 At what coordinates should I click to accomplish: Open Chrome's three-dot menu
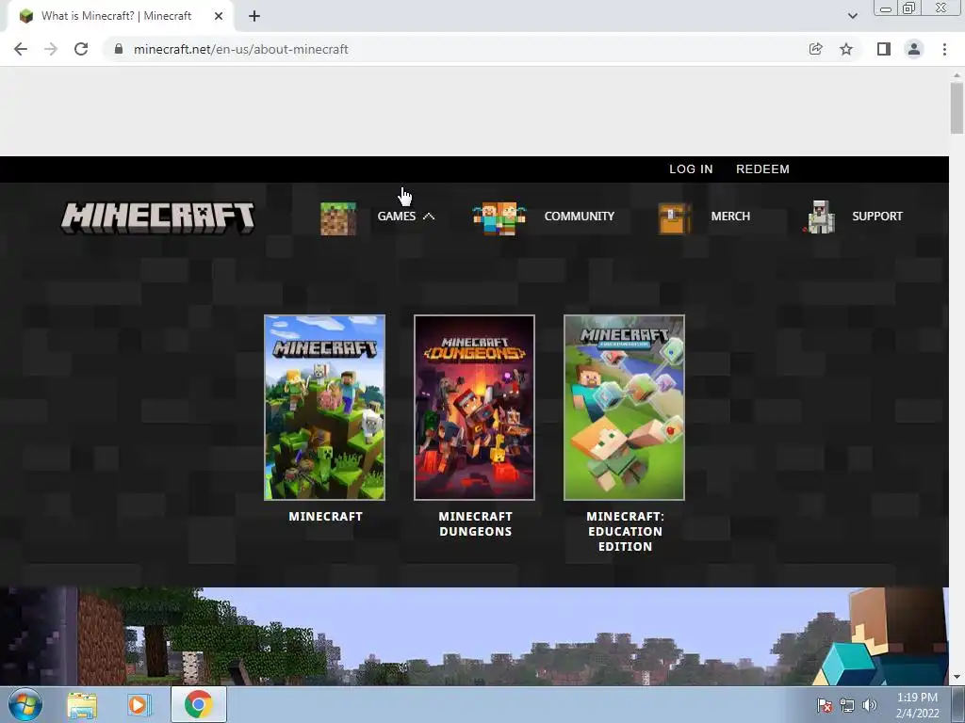click(x=944, y=49)
